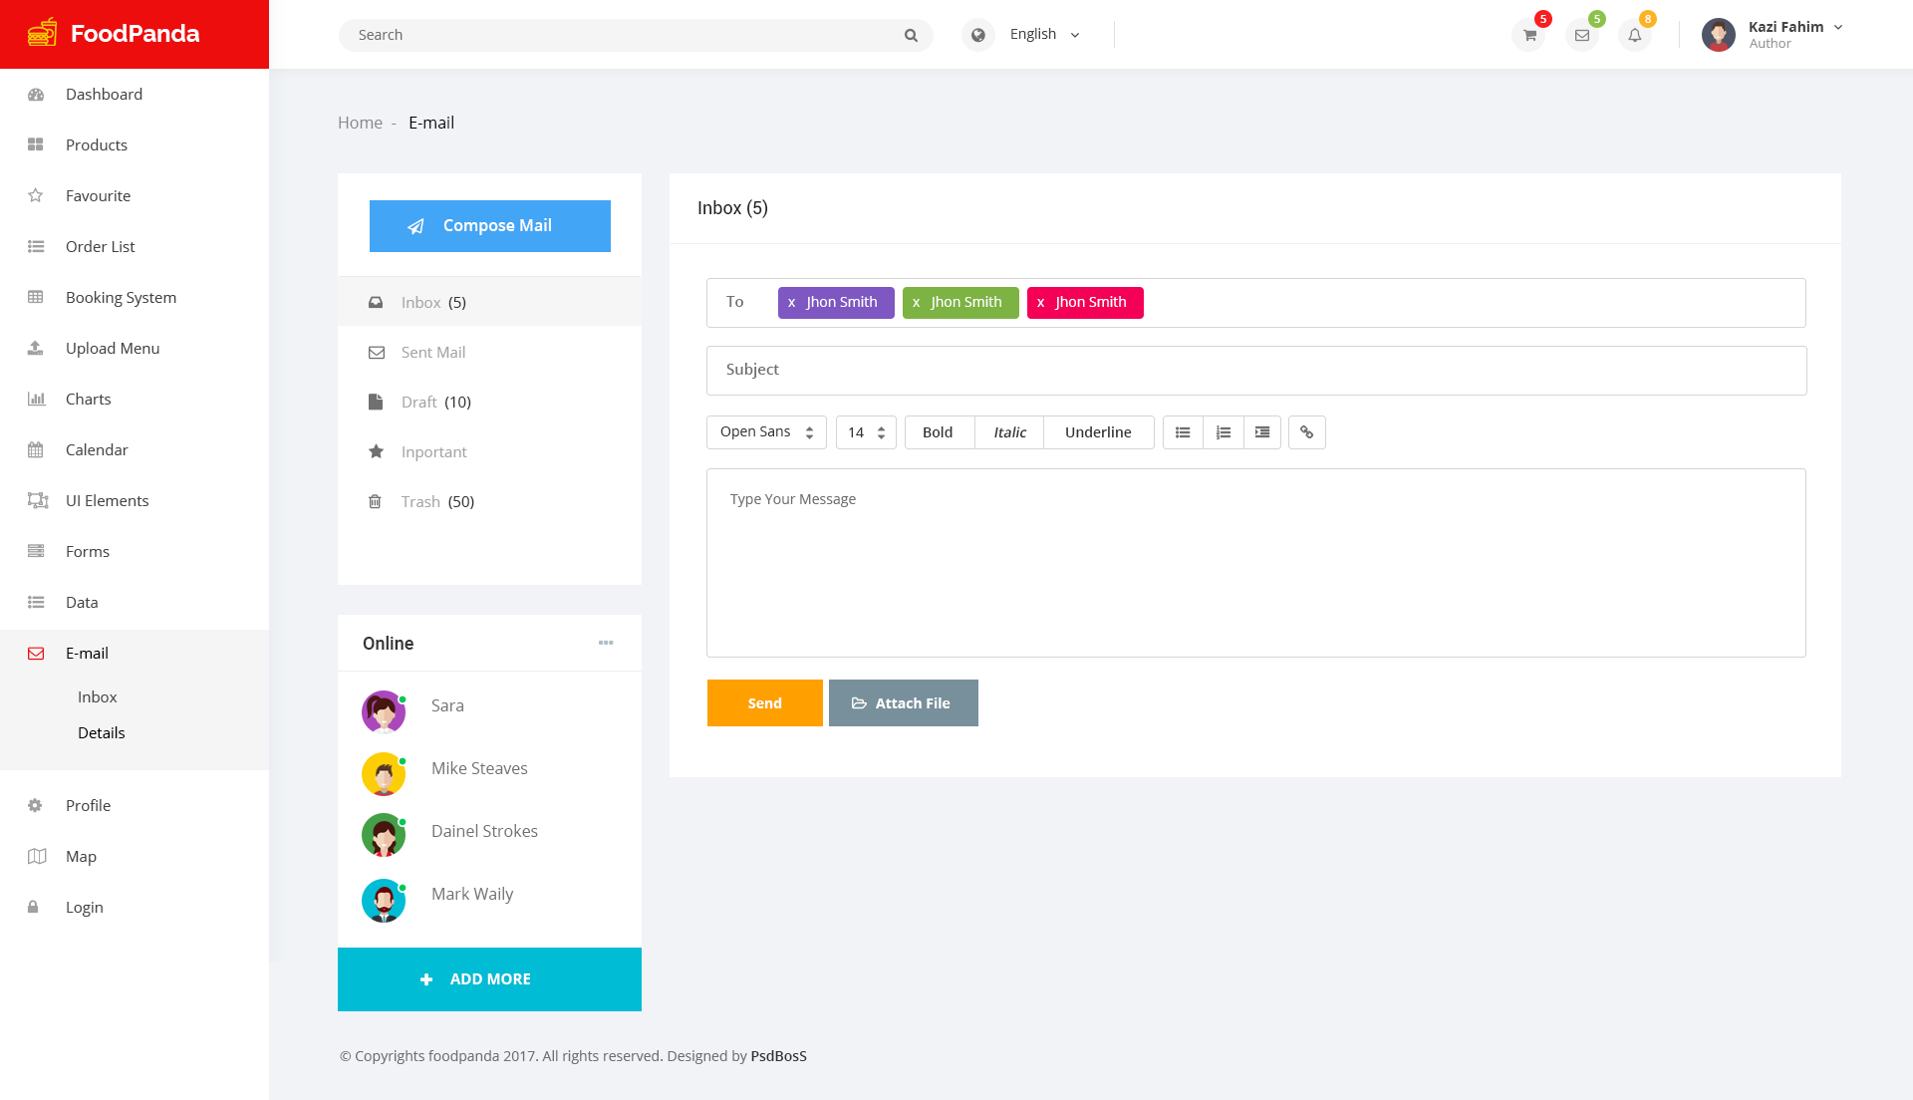Click the unordered list icon
This screenshot has width=1913, height=1100.
(1183, 432)
